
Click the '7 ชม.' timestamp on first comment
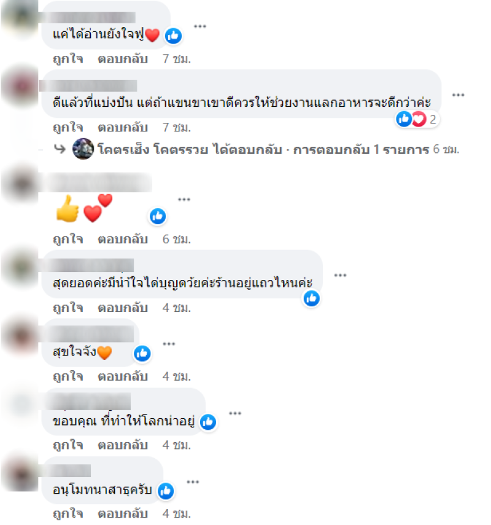pos(177,59)
